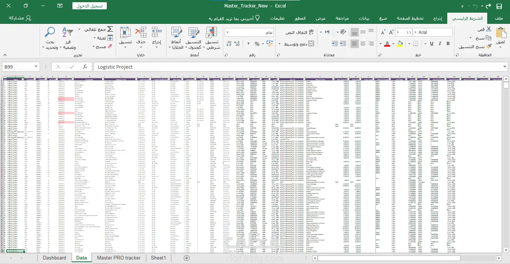Click accounting number format currency icon
This screenshot has height=264, width=510.
pos(269,44)
